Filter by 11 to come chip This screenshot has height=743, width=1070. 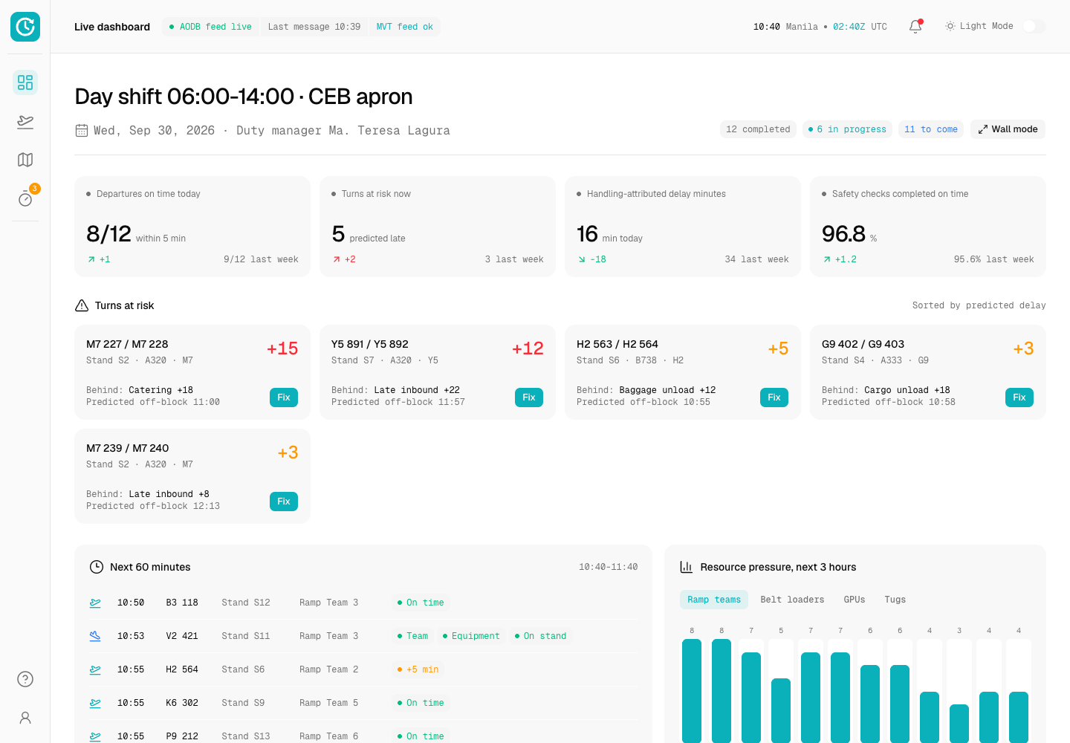tap(931, 129)
